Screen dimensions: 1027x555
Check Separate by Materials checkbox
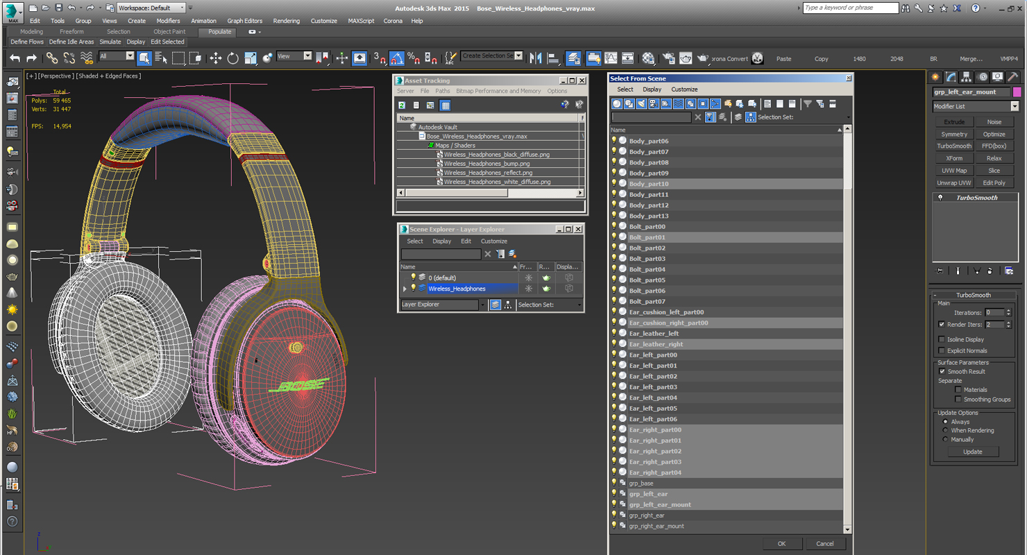click(958, 389)
